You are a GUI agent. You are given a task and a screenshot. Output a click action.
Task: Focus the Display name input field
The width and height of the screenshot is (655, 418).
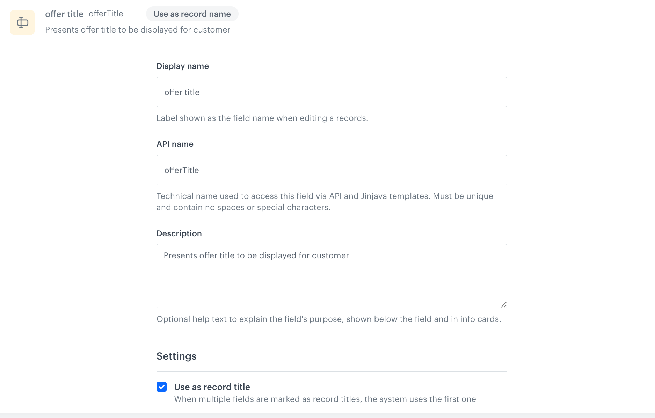(x=332, y=92)
